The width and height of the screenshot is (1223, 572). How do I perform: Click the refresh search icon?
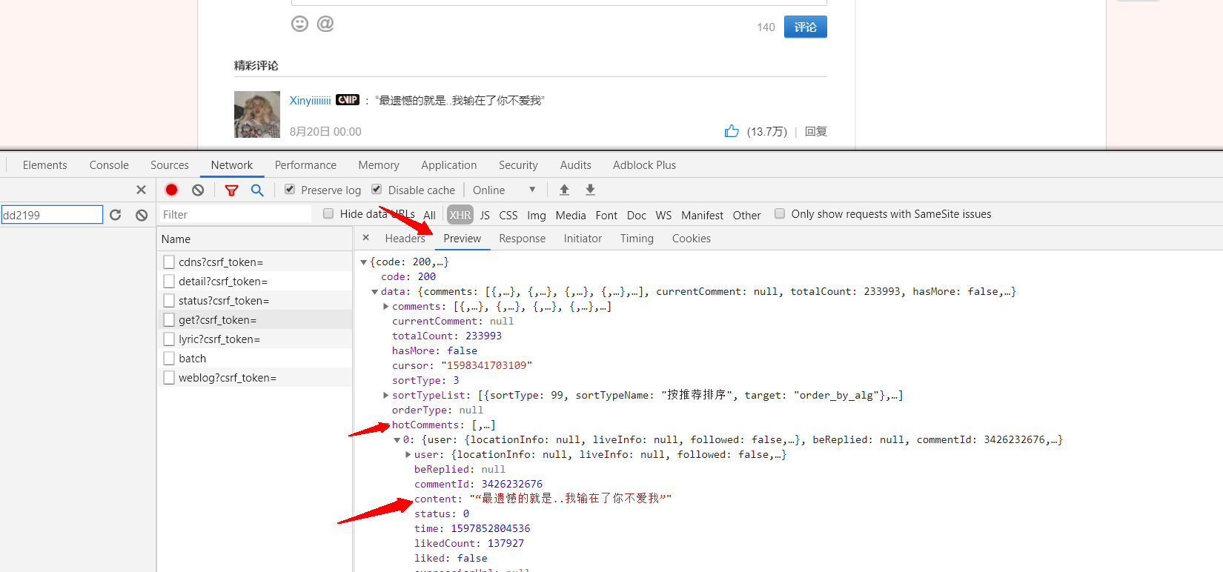coord(115,215)
